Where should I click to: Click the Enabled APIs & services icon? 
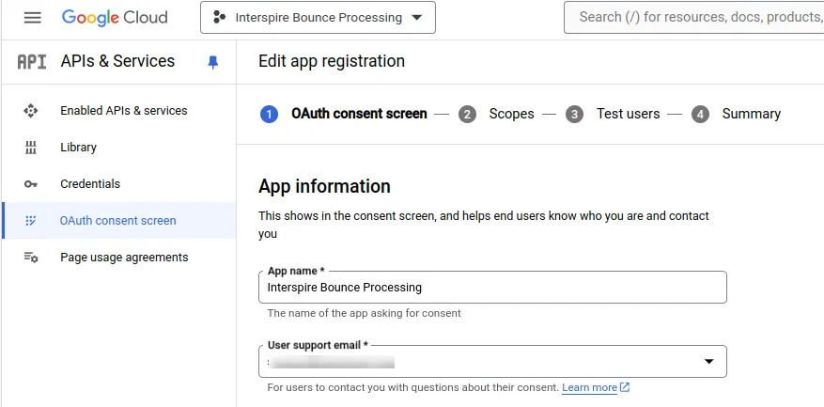pos(31,110)
